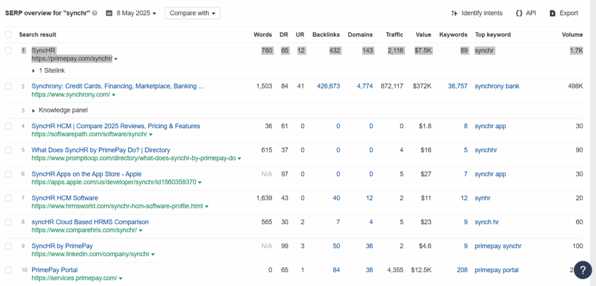Viewport: 596px width, 286px height.
Task: Open the round help chat bubble
Action: [x=583, y=270]
